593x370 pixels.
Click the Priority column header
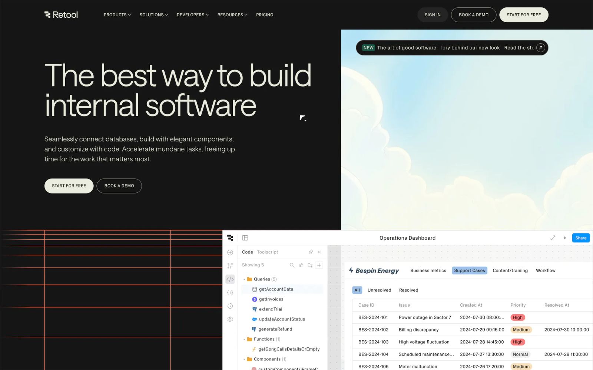(x=518, y=305)
